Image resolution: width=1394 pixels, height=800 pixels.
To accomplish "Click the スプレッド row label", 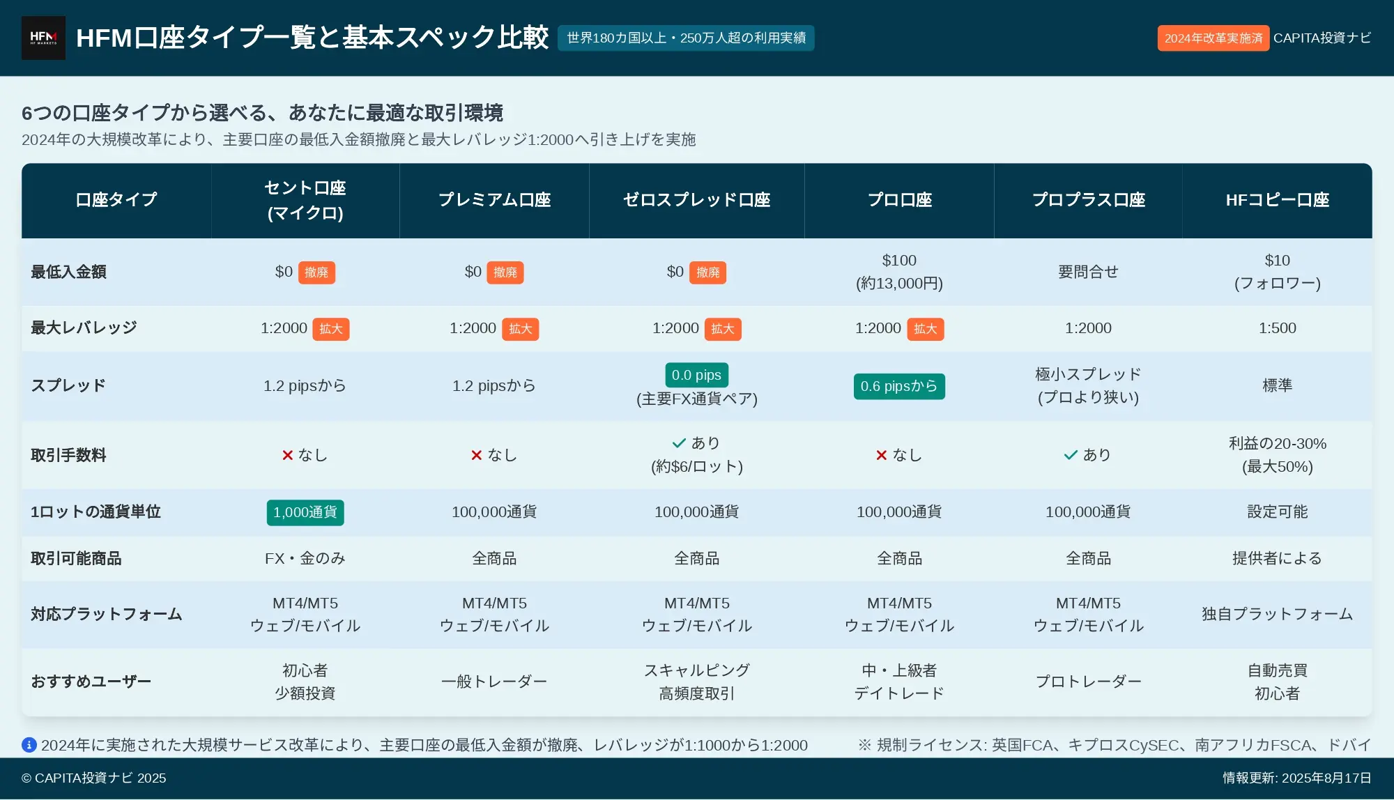I will click(x=68, y=385).
